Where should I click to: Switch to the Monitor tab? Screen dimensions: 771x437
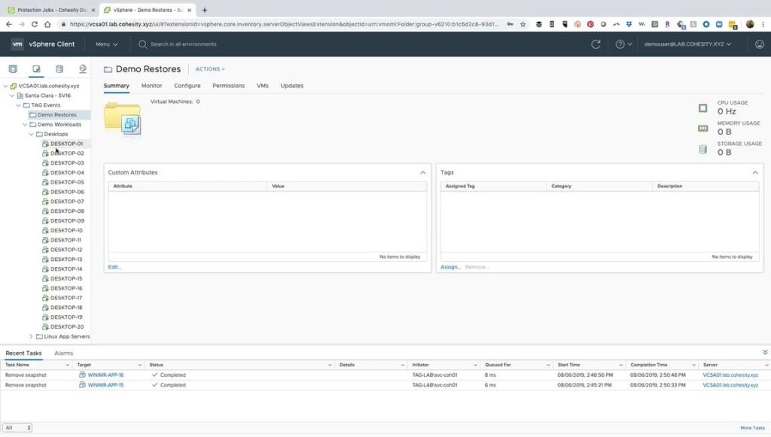pos(151,85)
